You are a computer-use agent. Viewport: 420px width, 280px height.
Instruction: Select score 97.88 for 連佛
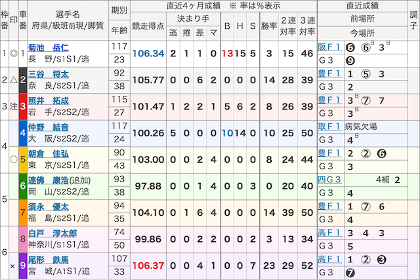[x=148, y=186]
